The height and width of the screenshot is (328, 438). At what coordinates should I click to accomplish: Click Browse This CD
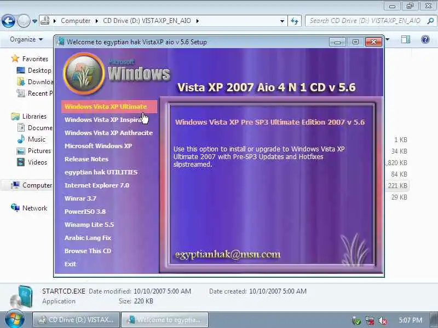pyautogui.click(x=88, y=251)
